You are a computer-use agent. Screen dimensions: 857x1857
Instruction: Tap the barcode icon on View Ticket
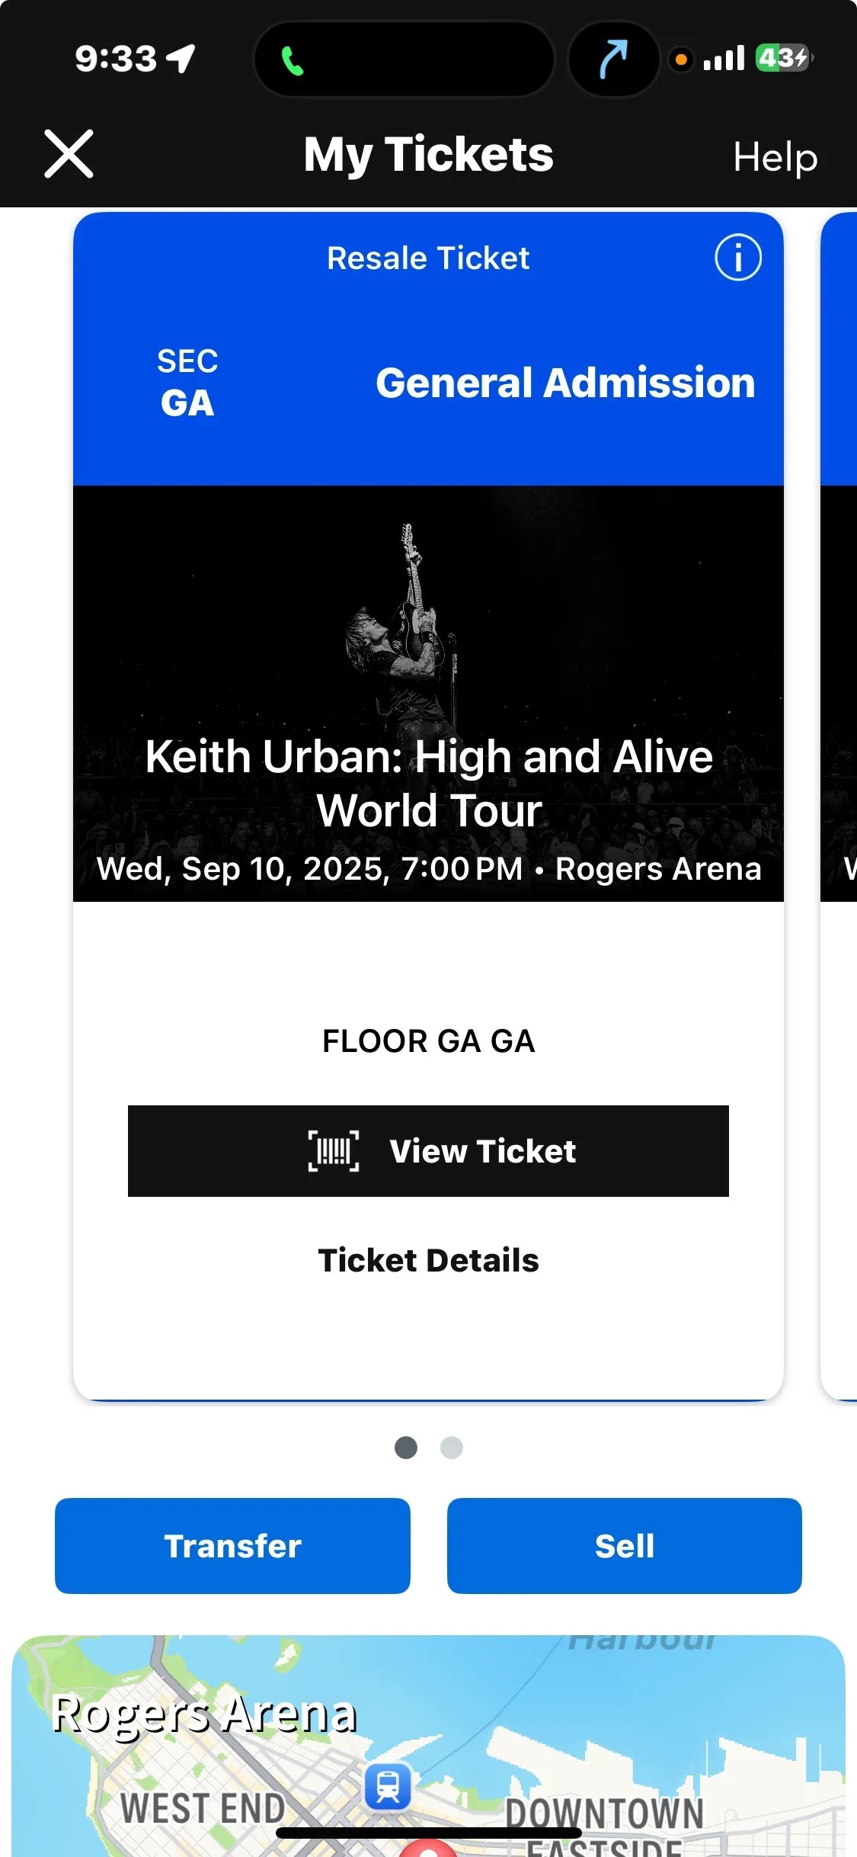(334, 1150)
